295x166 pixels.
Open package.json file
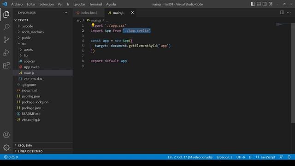(43, 108)
